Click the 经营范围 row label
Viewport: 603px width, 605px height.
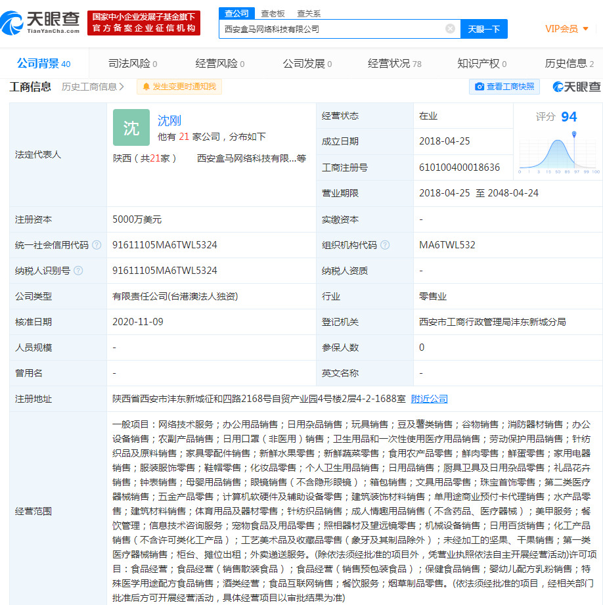(33, 512)
